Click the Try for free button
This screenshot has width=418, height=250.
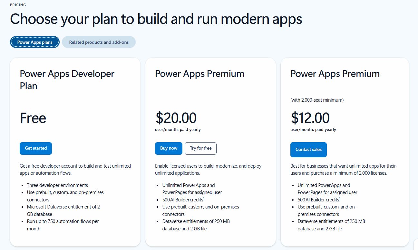[200, 148]
